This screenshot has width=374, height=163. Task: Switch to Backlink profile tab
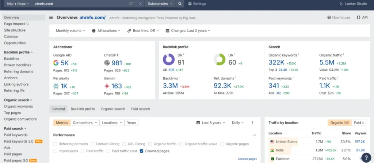(83, 109)
